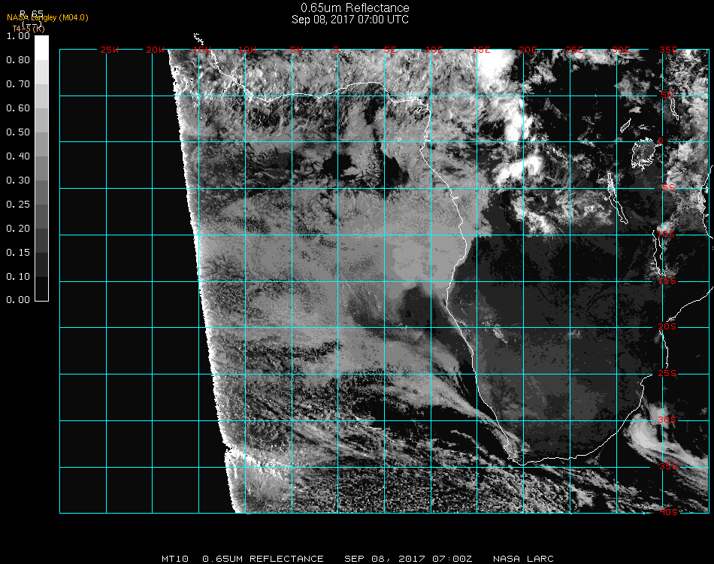Click the 'T4-5 (K)' label
Image resolution: width=714 pixels, height=564 pixels.
point(29,29)
